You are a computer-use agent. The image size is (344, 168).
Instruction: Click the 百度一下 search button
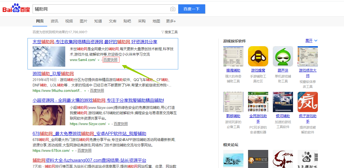192,9
